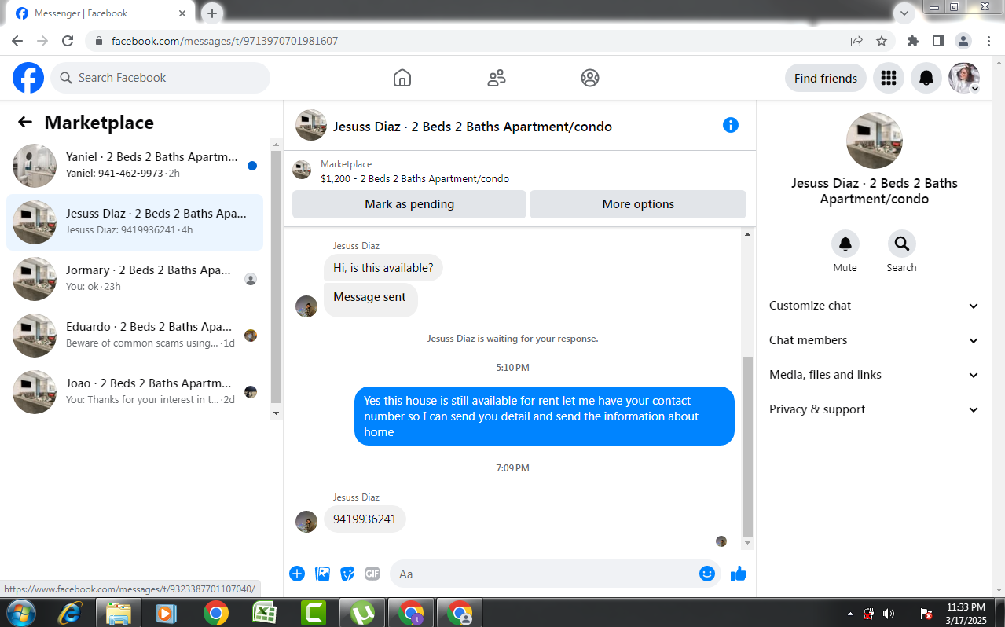Open Jormary conversation in the list
This screenshot has width=1005, height=627.
click(x=134, y=279)
